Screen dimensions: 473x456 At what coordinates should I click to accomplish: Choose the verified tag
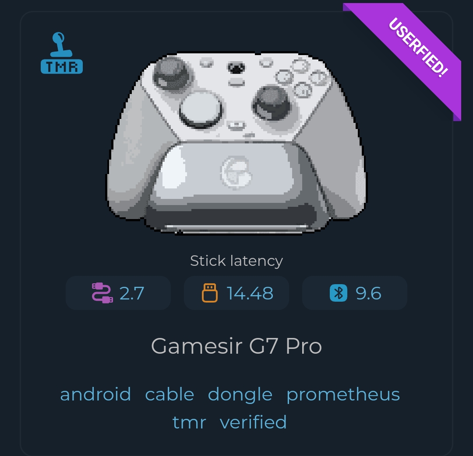(253, 421)
